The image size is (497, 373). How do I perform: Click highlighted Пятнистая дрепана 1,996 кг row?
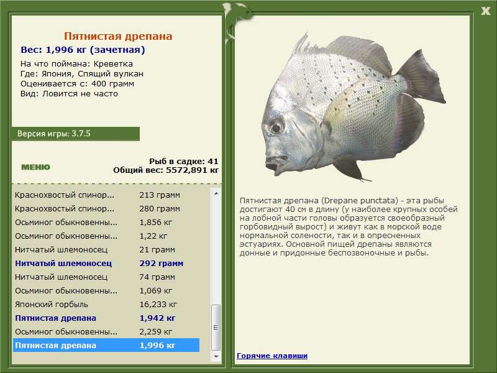[106, 345]
